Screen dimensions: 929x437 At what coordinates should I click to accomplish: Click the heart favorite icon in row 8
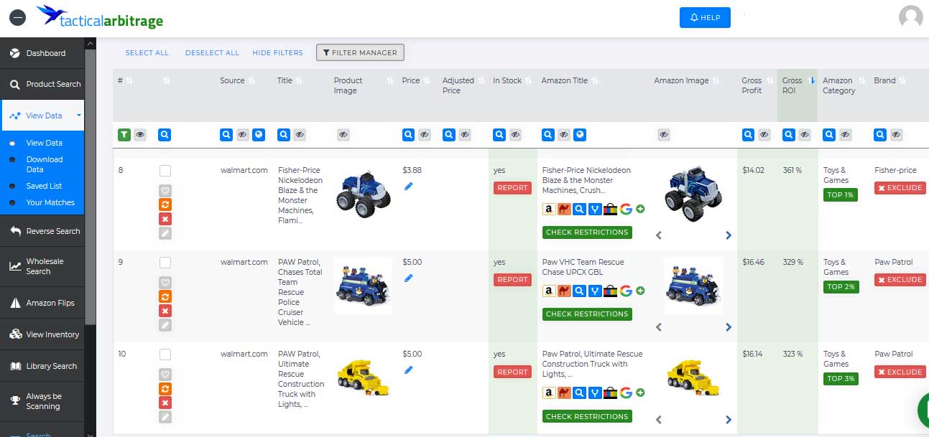click(165, 191)
